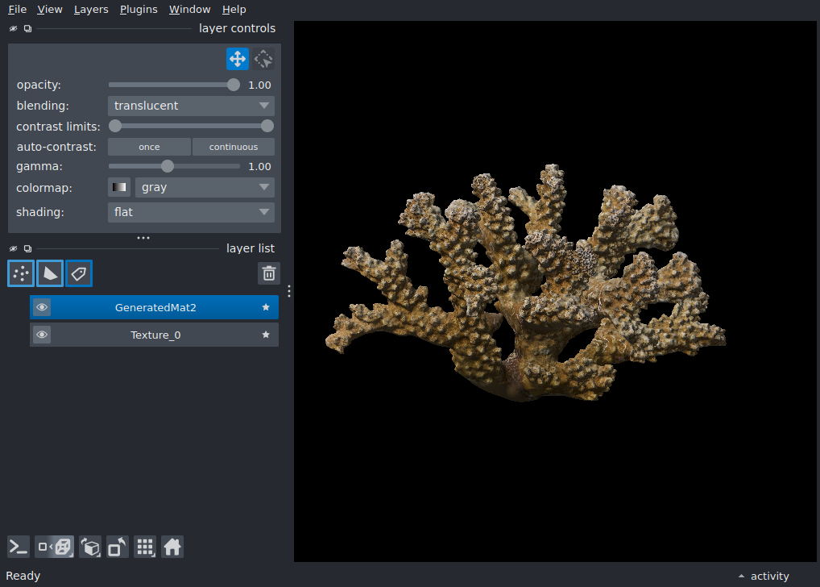Click the star icon on GeneratedMat2
820x587 pixels.
(x=266, y=307)
